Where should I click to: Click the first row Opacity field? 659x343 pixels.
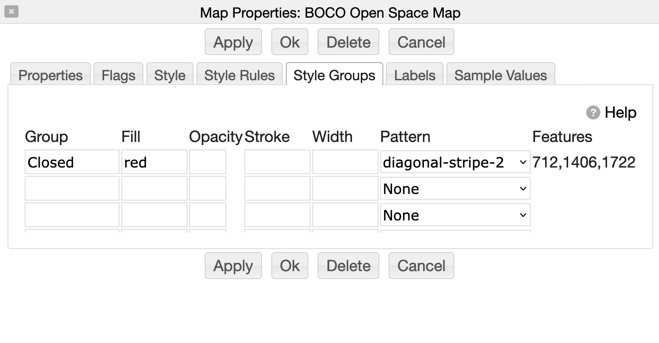[208, 162]
